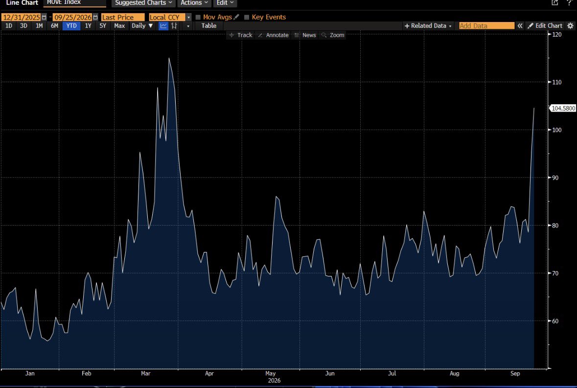Set range to Max
Screen dimensions: 577x388
coord(119,26)
